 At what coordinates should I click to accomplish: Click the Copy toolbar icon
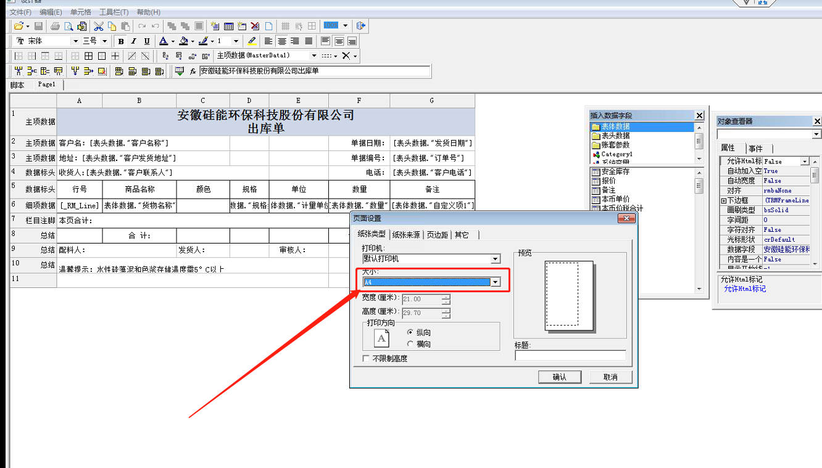(x=112, y=26)
